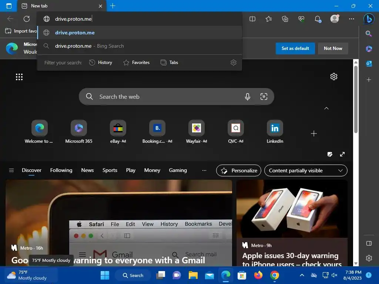The width and height of the screenshot is (379, 284).
Task: Click the browser Refresh button
Action: tap(27, 19)
